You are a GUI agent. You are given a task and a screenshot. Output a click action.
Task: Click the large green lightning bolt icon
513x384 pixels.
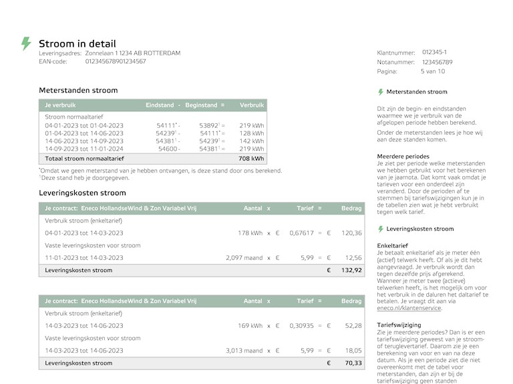(26, 44)
